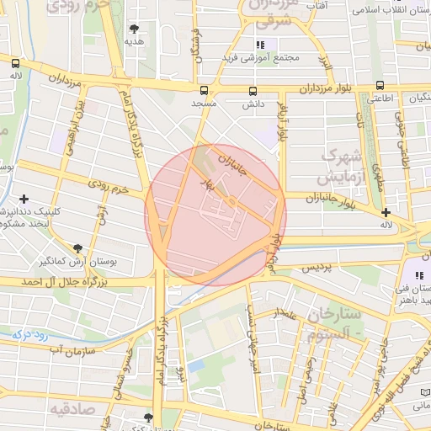The height and width of the screenshot is (431, 431).
Task: Click the red highlighted circle area
Action: coord(215,215)
